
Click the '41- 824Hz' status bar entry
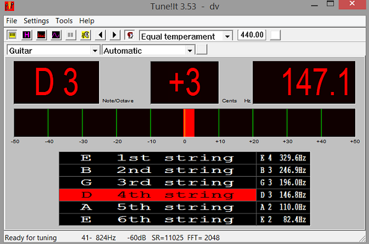click(98, 238)
